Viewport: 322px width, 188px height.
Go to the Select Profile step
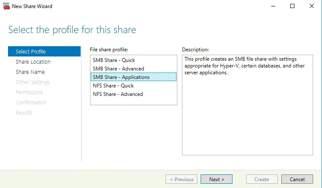click(31, 52)
